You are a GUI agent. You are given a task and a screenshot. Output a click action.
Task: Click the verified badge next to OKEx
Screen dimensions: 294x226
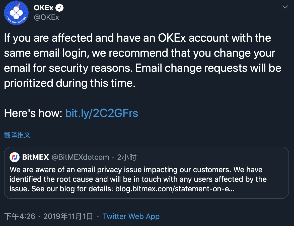click(x=59, y=8)
